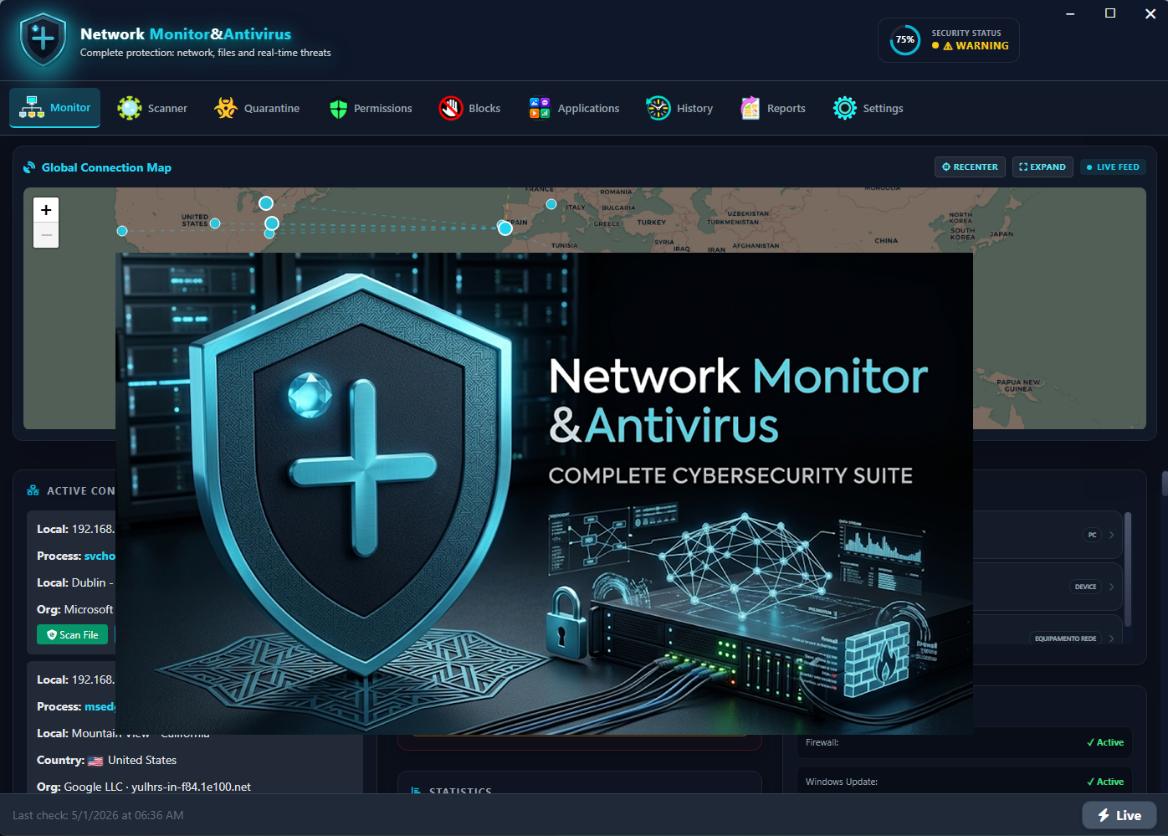Click the Active Connections network icon
The width and height of the screenshot is (1168, 836).
point(33,490)
